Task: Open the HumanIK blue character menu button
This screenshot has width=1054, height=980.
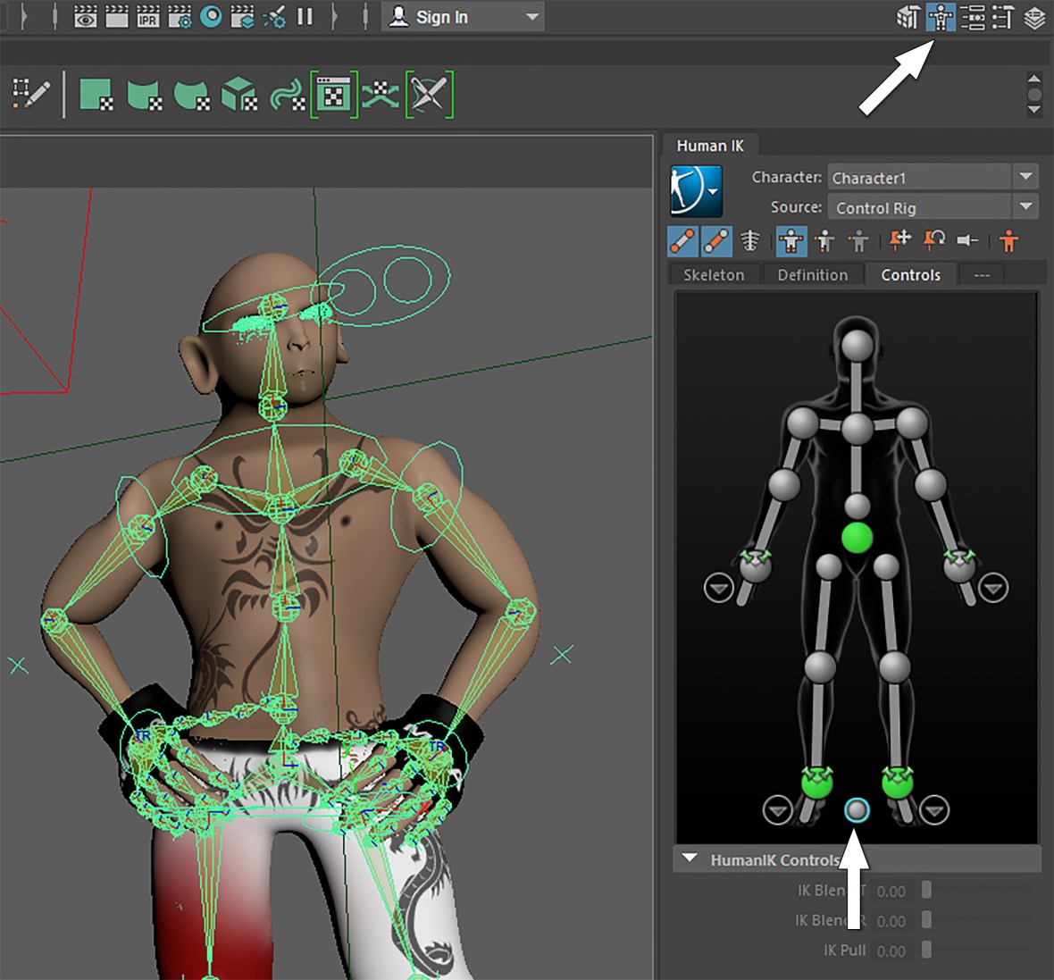Action: click(696, 190)
